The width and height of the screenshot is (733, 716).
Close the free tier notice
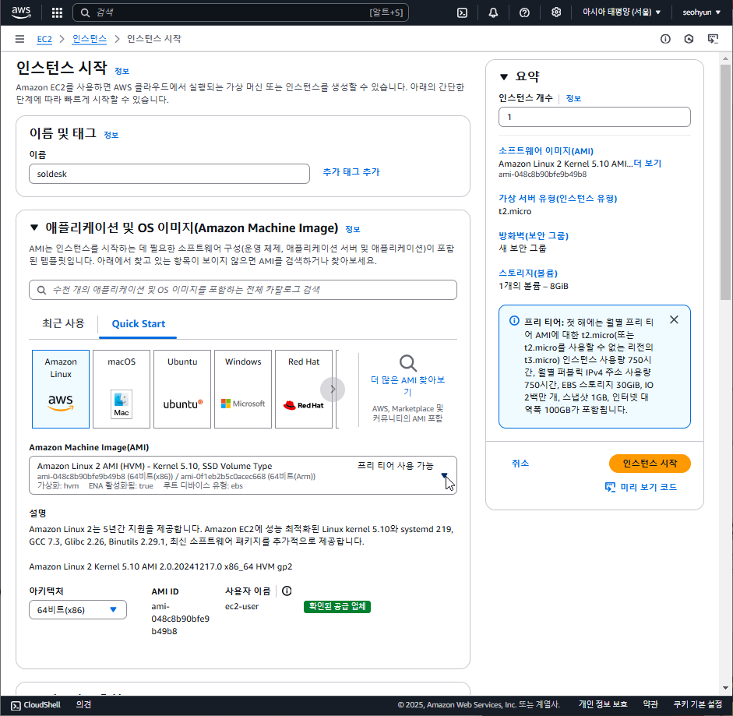[674, 319]
